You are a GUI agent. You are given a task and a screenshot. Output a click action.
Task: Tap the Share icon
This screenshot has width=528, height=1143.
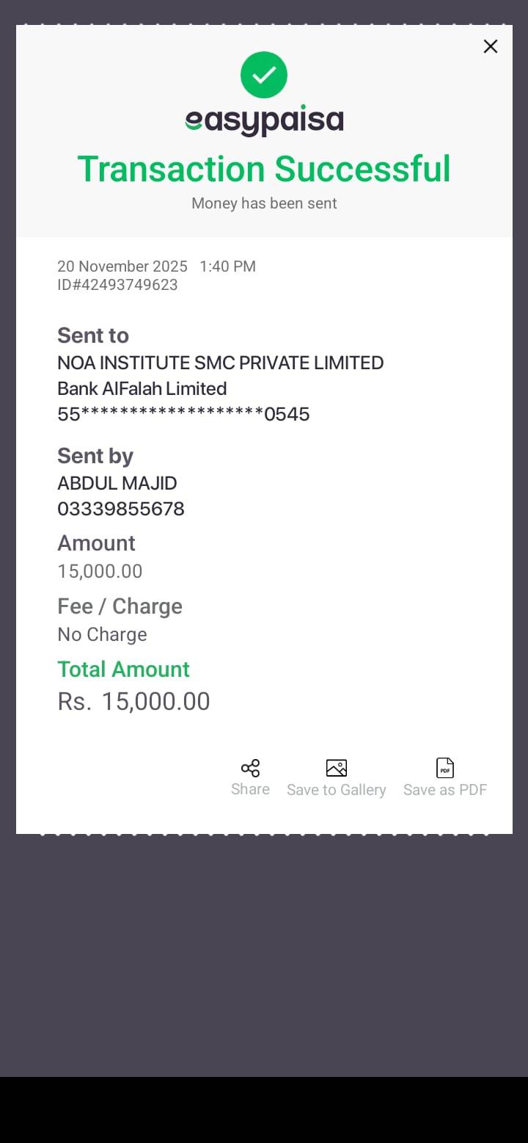point(250,769)
